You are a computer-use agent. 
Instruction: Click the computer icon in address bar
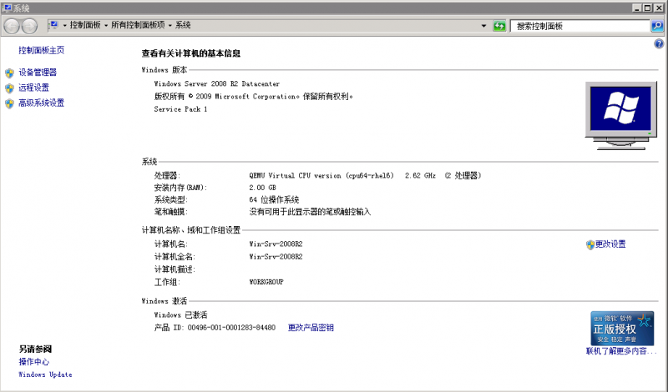(x=53, y=25)
